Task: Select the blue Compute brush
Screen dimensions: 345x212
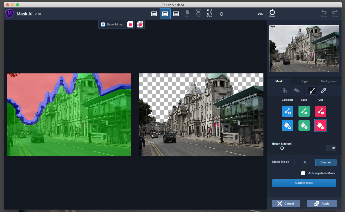Action: pos(288,111)
